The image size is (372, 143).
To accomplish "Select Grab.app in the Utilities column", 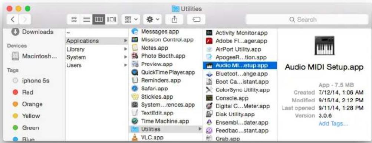I will pos(228,139).
